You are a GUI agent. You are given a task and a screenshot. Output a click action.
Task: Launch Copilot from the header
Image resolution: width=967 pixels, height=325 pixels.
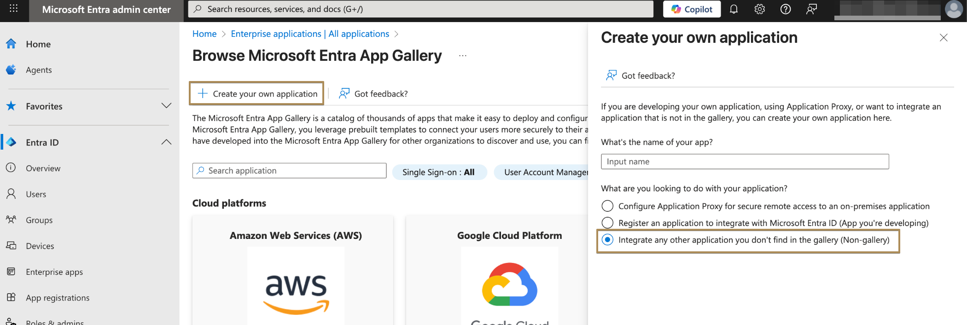coord(692,9)
